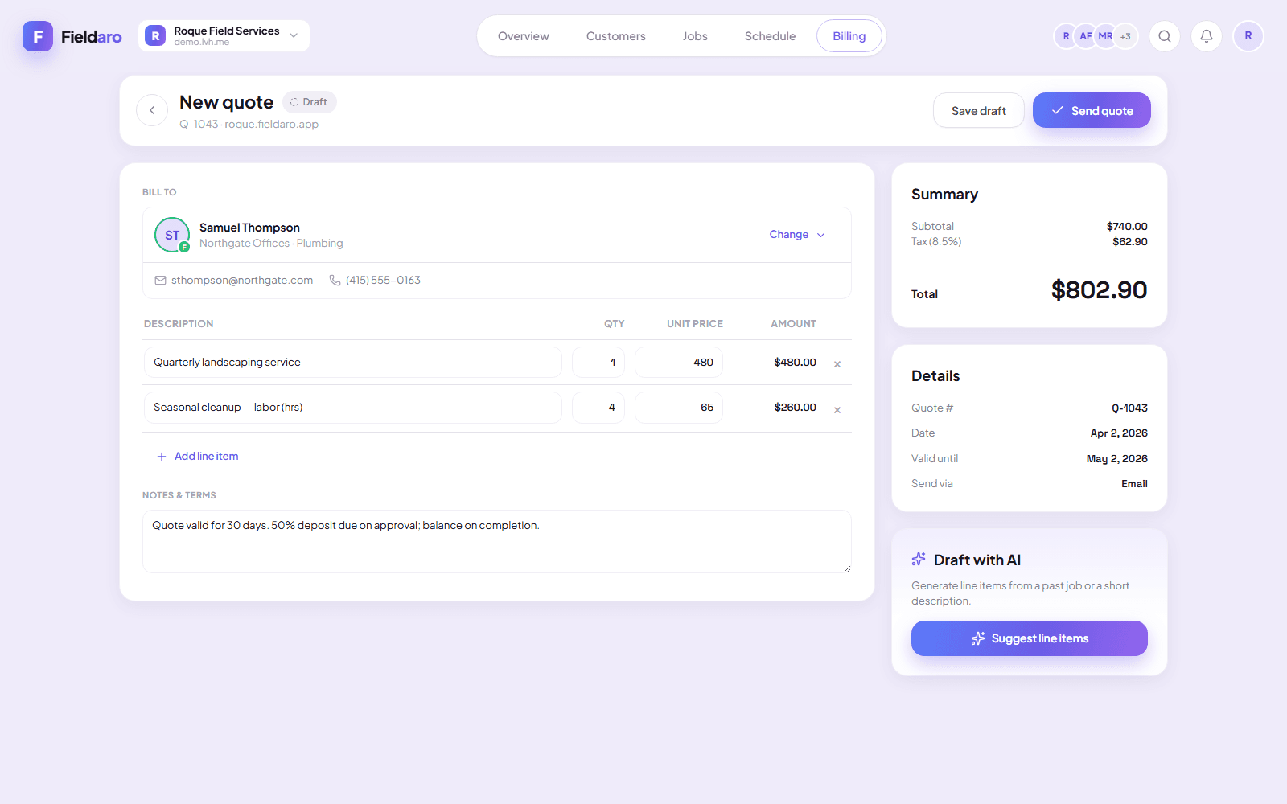Edit the Quarterly landscaping service description field

coord(353,363)
